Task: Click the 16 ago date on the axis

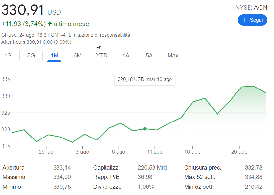Action: pyautogui.click(x=192, y=152)
